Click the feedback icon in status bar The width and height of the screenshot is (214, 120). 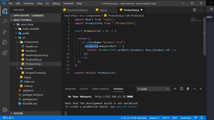[x=196, y=118]
